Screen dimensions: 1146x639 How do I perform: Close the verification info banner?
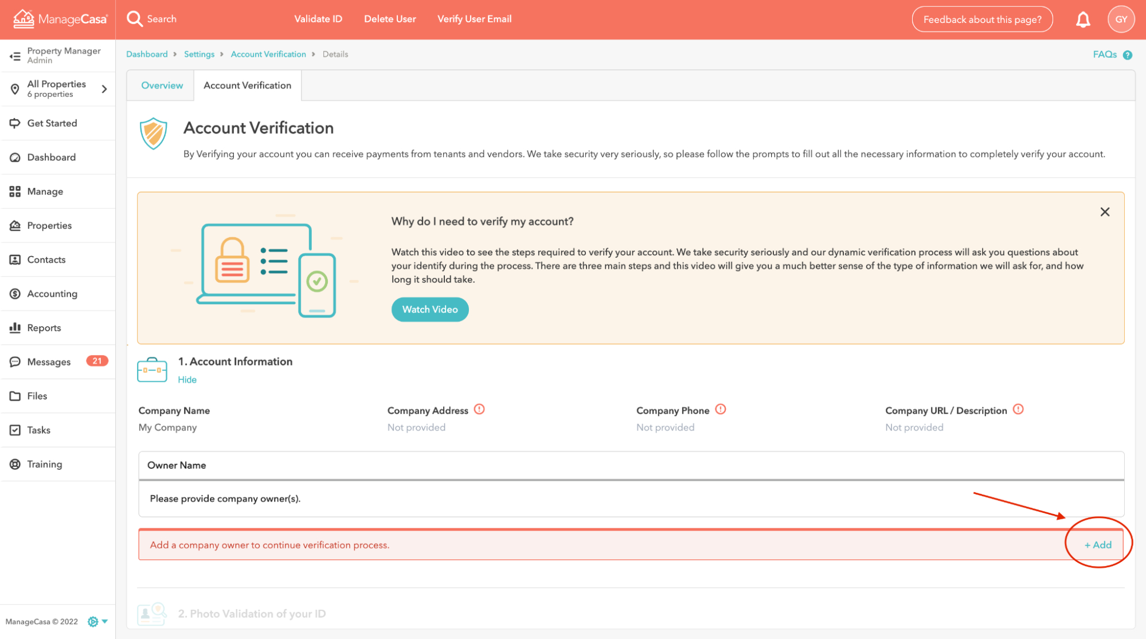[x=1105, y=212]
